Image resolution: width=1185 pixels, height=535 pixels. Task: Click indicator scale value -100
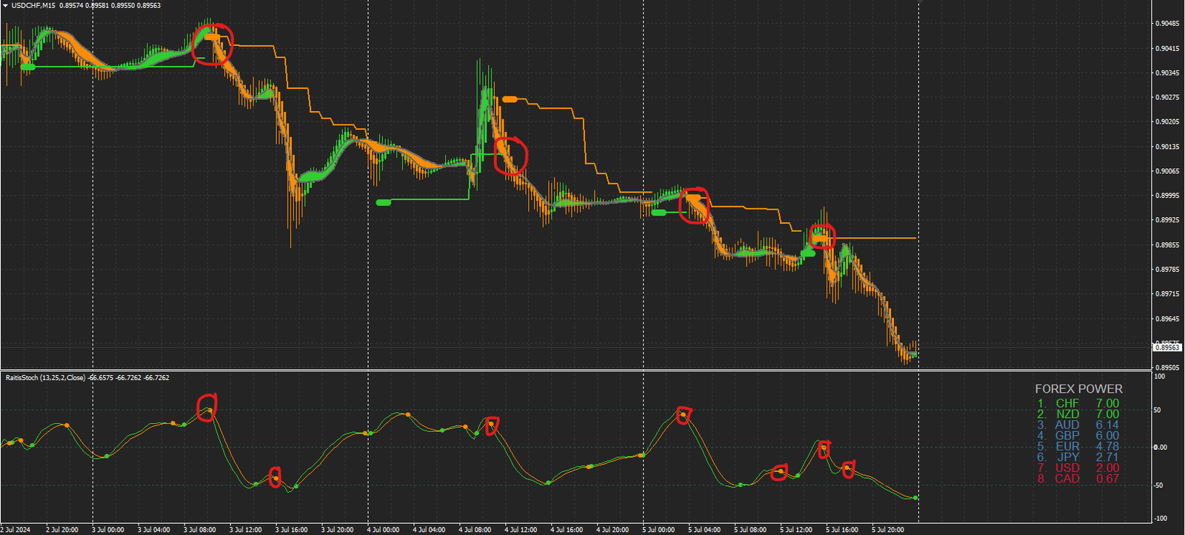click(x=1161, y=518)
